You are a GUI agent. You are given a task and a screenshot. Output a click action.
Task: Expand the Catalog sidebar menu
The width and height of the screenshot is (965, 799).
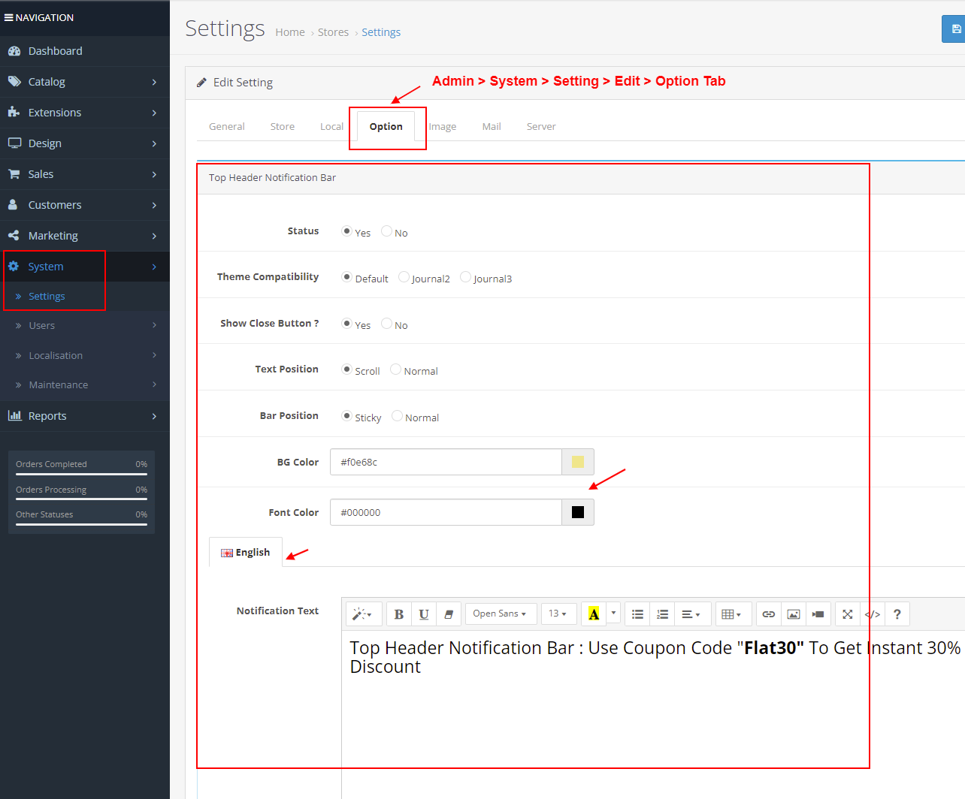[84, 82]
